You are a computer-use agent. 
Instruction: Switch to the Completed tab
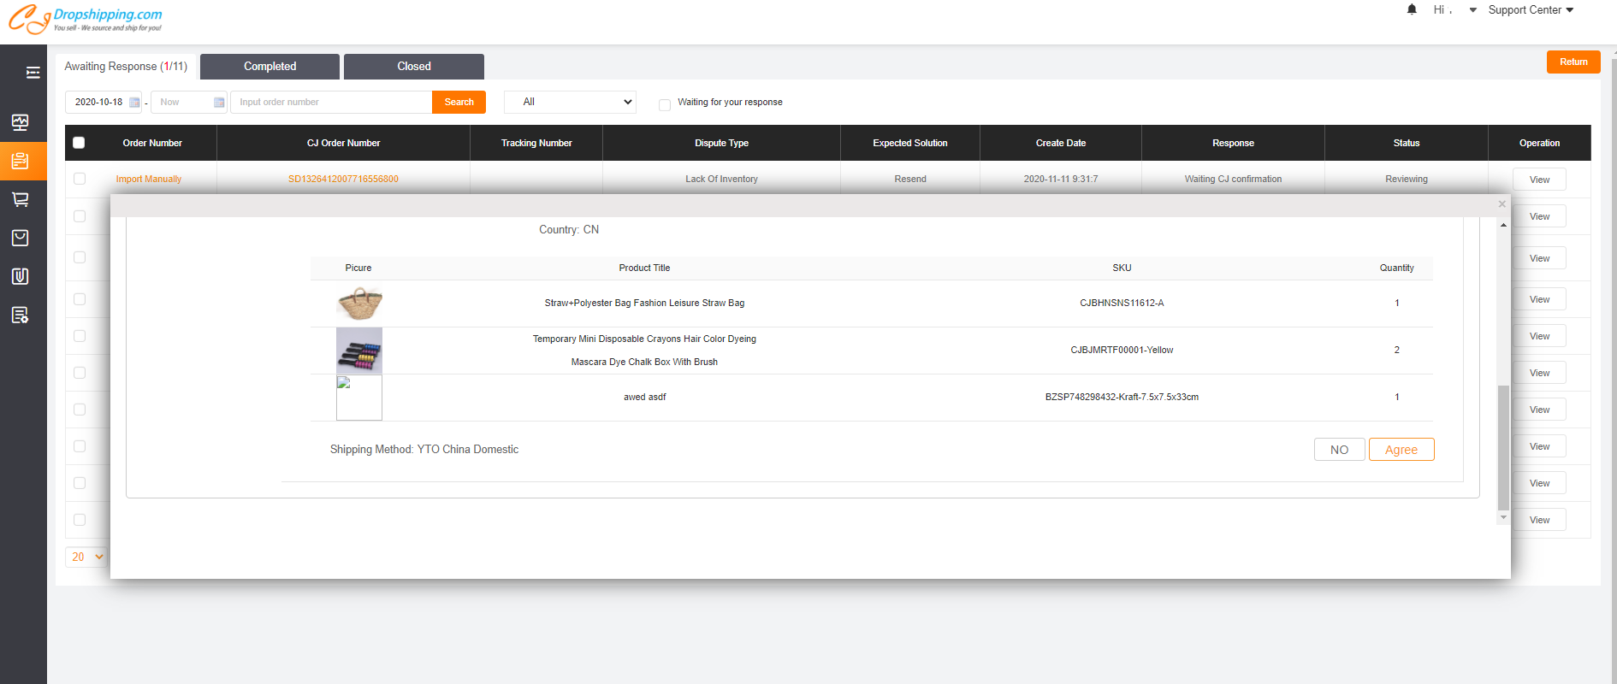pyautogui.click(x=269, y=67)
